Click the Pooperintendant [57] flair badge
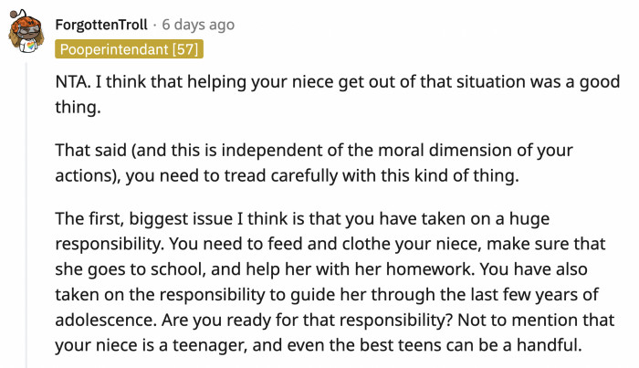Image resolution: width=639 pixels, height=368 pixels. (130, 49)
